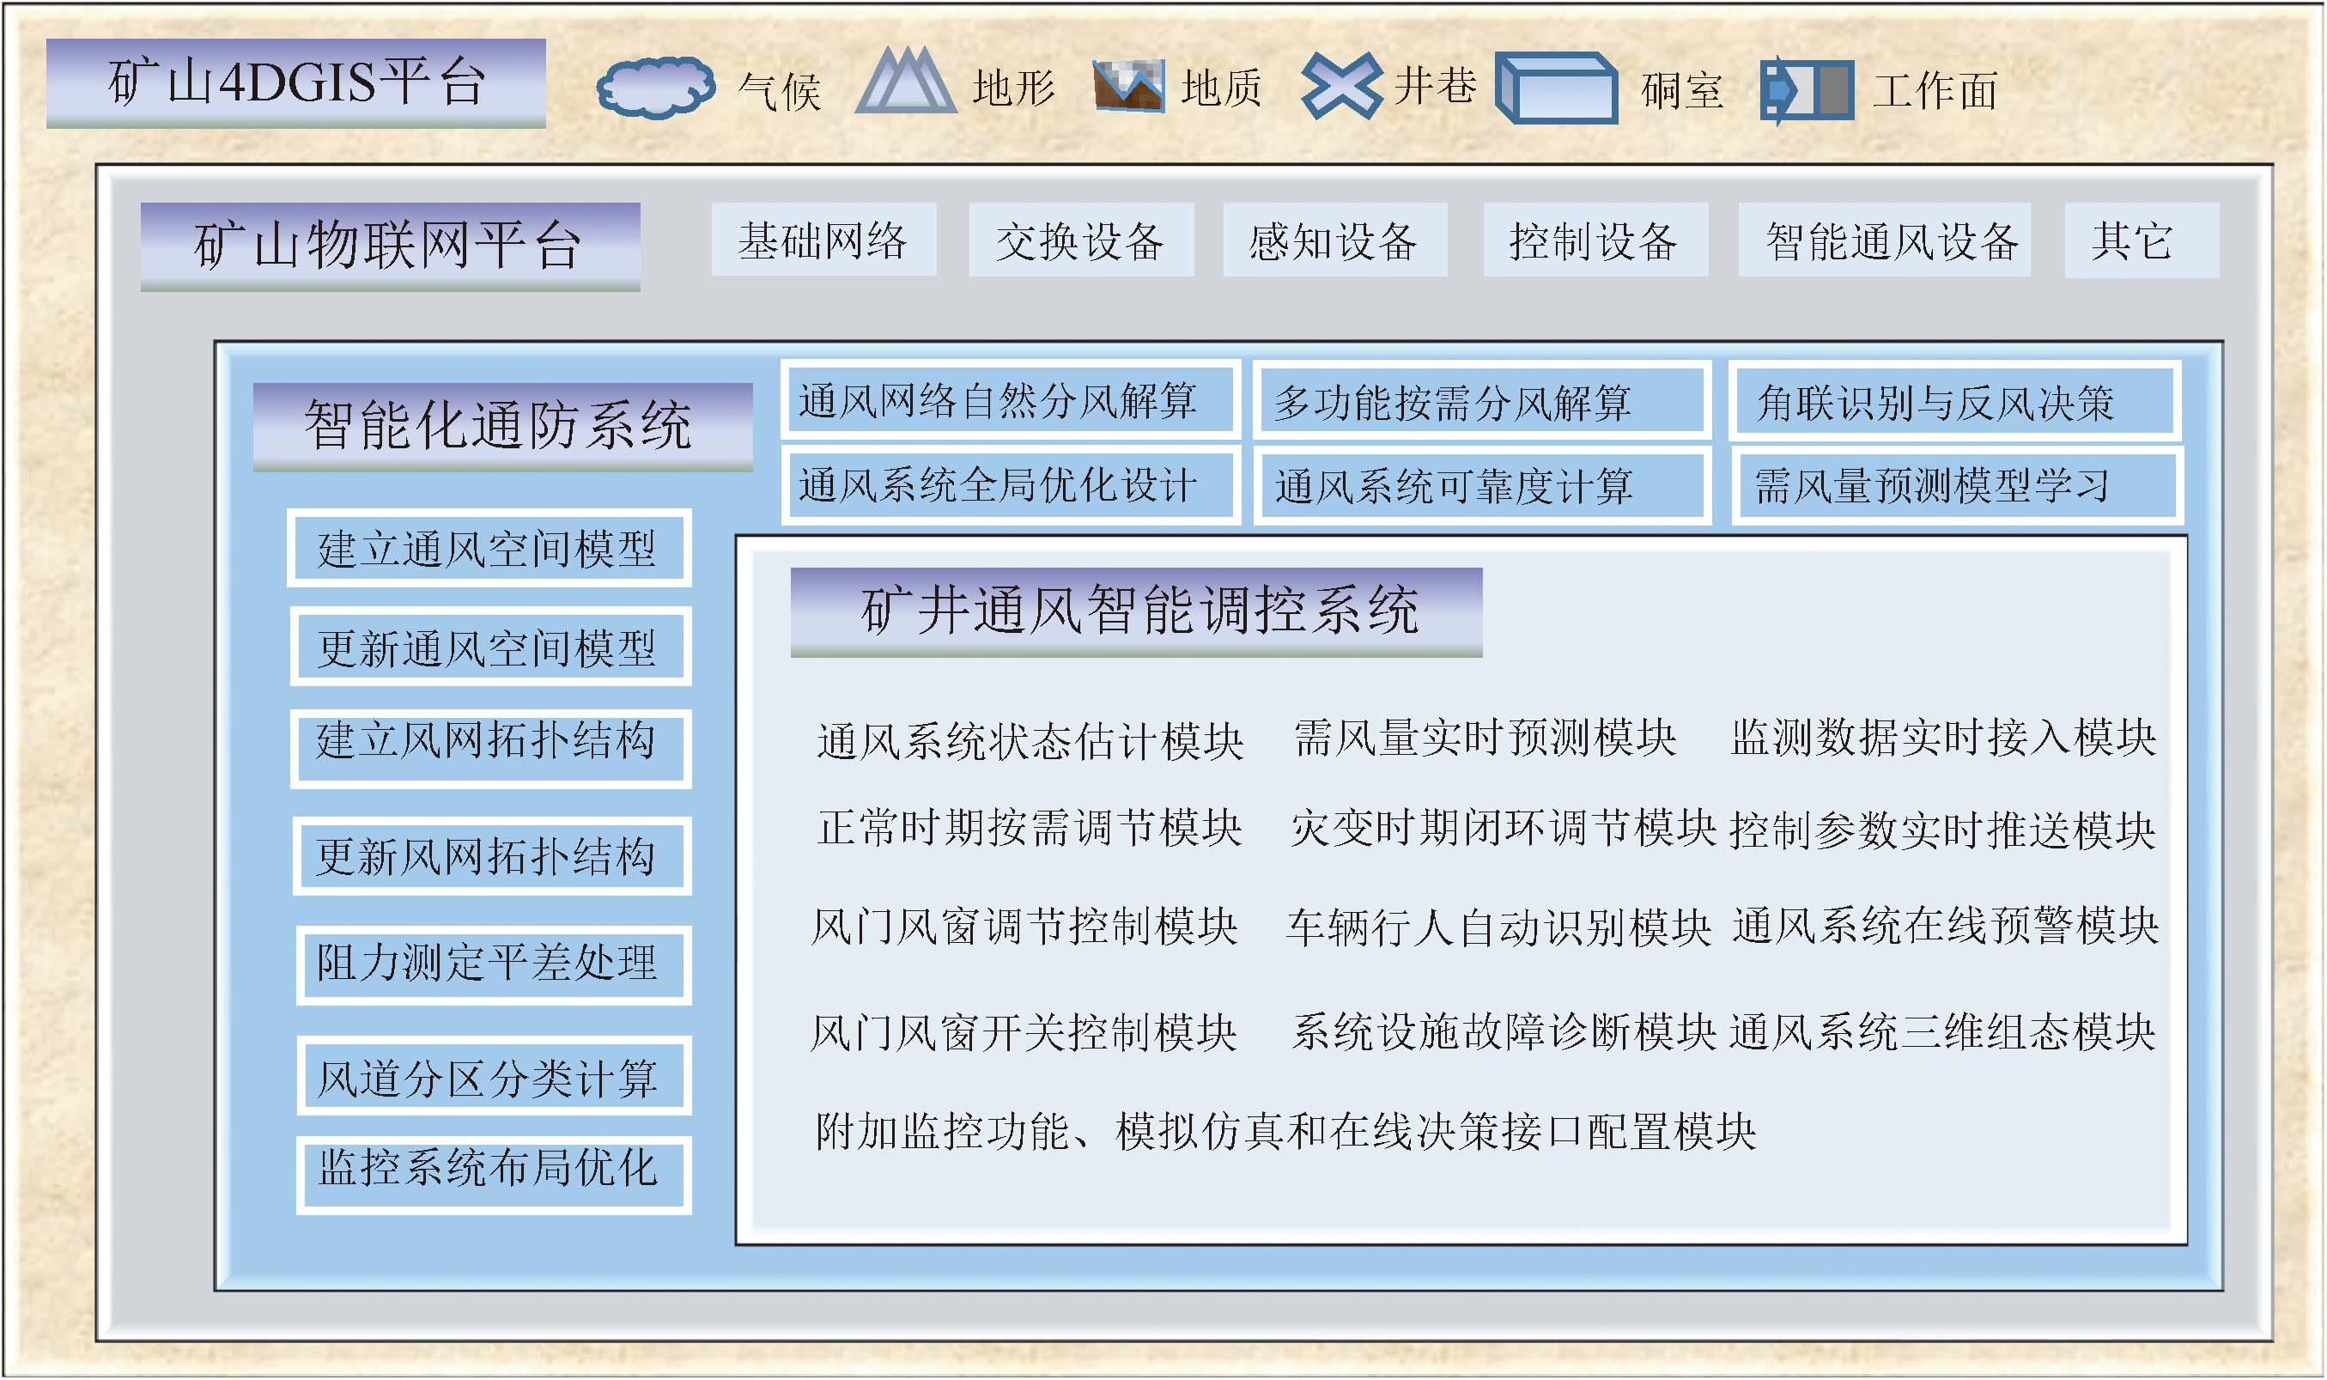This screenshot has width=2327, height=1380.
Task: Click the cloud icon for 气候
Action: [656, 88]
